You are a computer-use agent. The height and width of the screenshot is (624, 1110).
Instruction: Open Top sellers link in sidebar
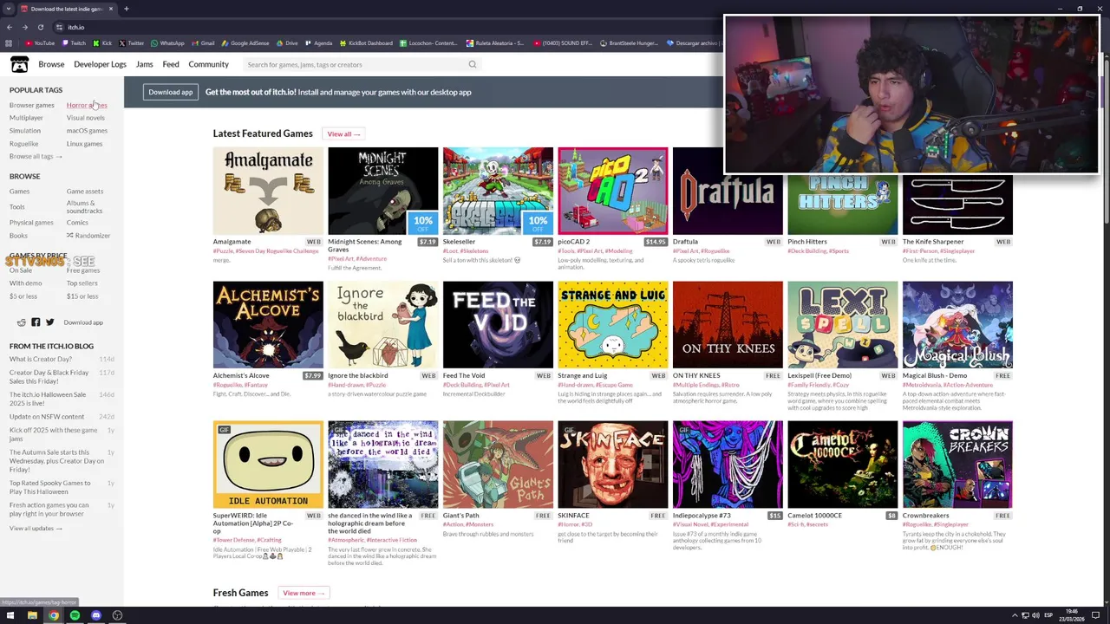pyautogui.click(x=82, y=283)
